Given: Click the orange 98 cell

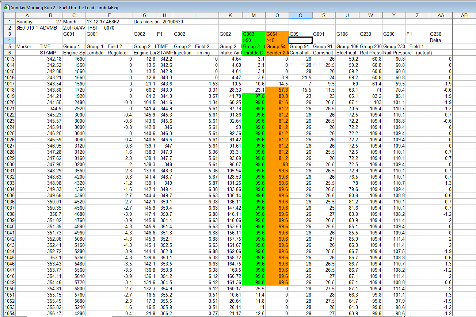Looking at the screenshot, I should point(277,164).
